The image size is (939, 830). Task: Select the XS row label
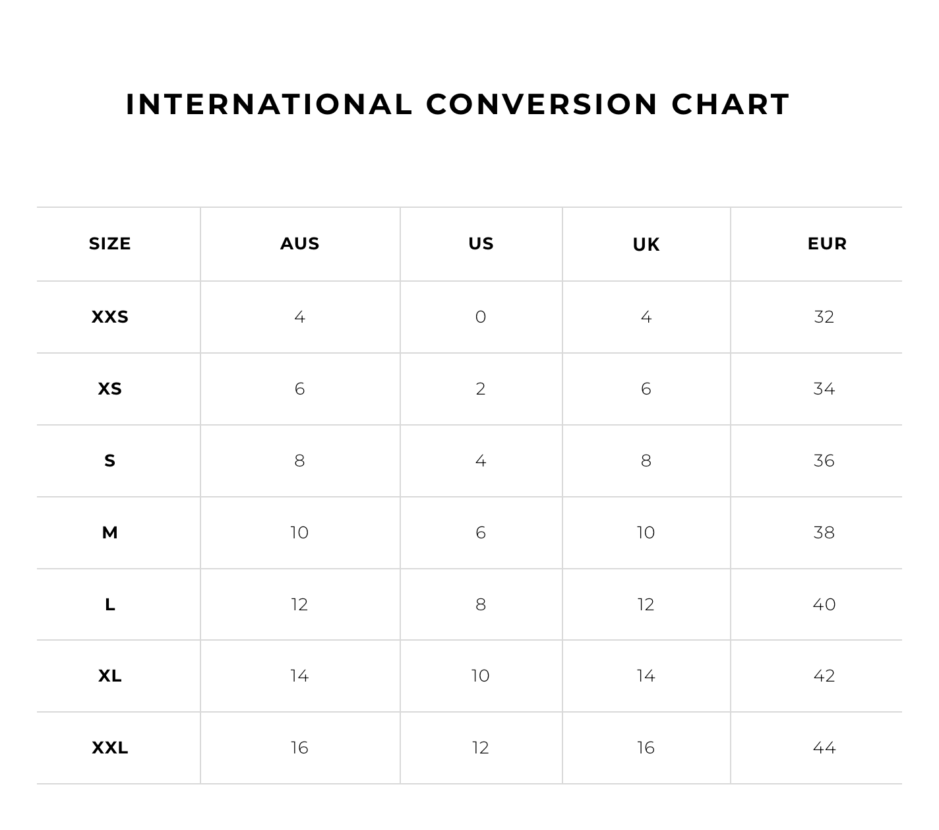pyautogui.click(x=110, y=389)
